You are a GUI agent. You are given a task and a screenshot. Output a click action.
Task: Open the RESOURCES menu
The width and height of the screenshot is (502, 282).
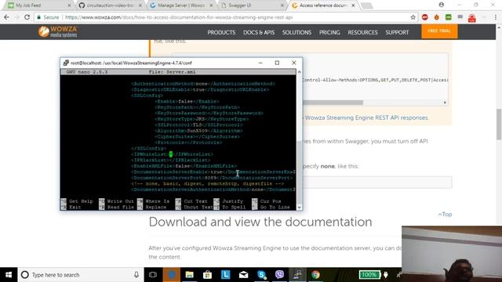click(362, 32)
